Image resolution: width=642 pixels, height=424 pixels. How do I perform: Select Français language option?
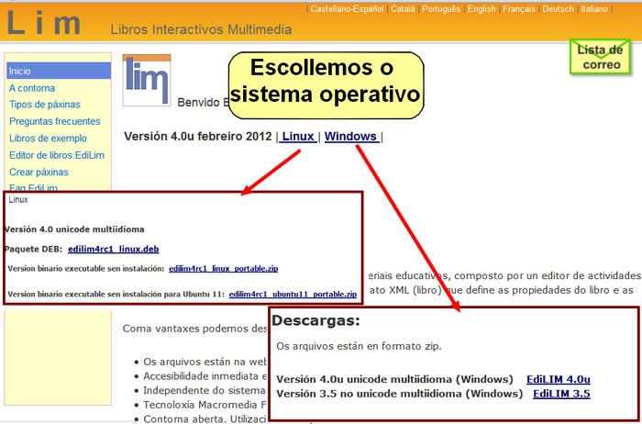pos(519,9)
